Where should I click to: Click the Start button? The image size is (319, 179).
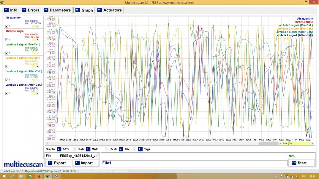(301, 163)
